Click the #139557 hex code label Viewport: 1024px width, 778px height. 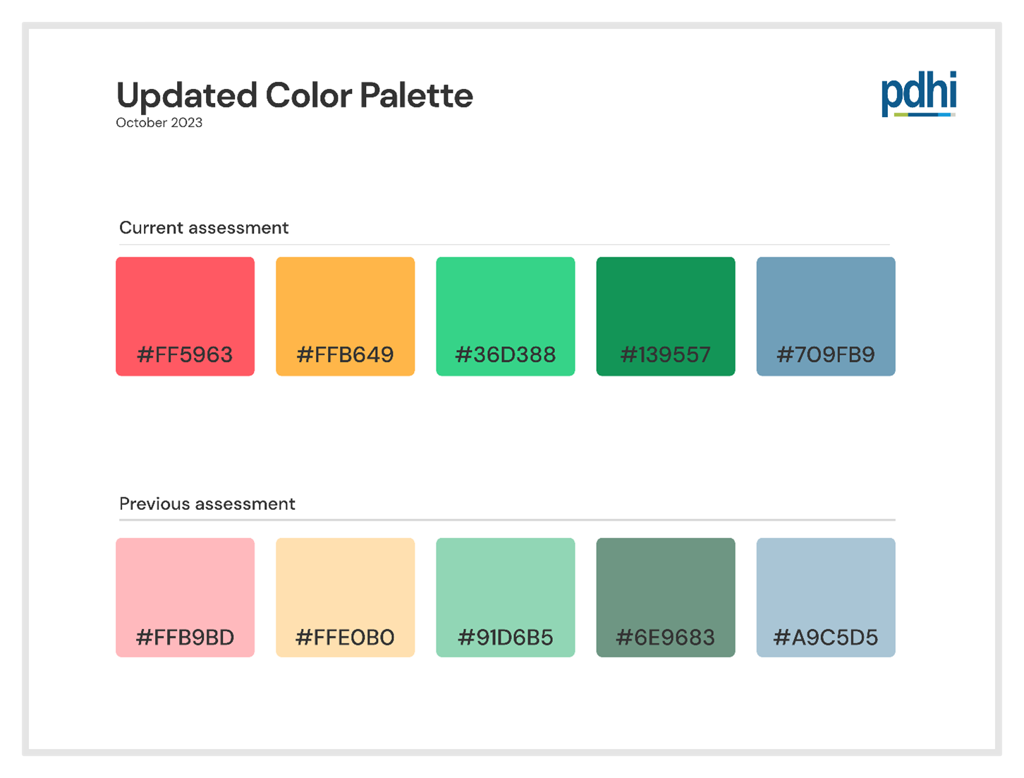665,354
